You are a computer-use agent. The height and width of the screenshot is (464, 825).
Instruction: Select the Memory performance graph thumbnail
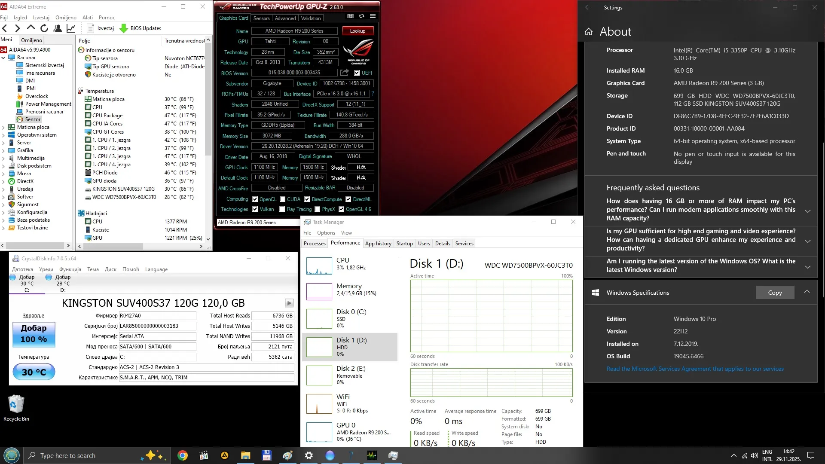coord(319,291)
